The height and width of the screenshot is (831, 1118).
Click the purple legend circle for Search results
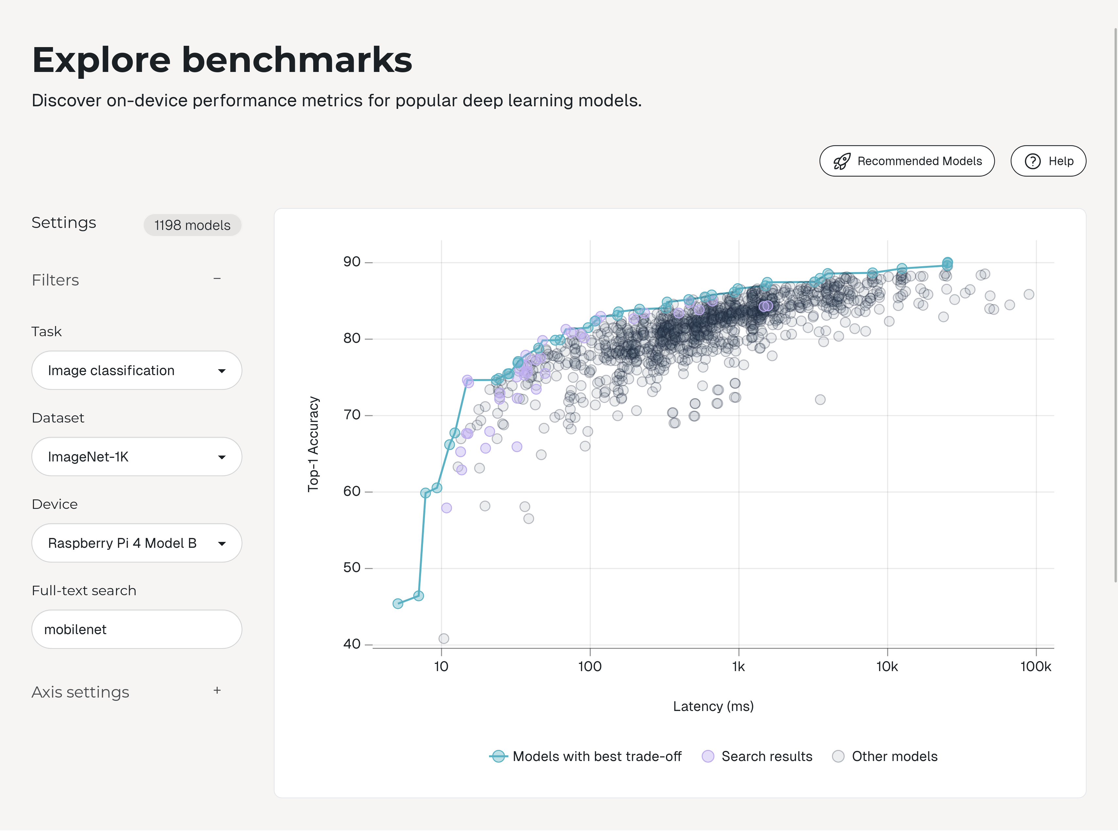click(x=708, y=756)
